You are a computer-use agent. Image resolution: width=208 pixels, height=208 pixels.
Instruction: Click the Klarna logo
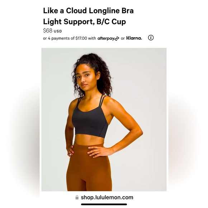coord(134,38)
